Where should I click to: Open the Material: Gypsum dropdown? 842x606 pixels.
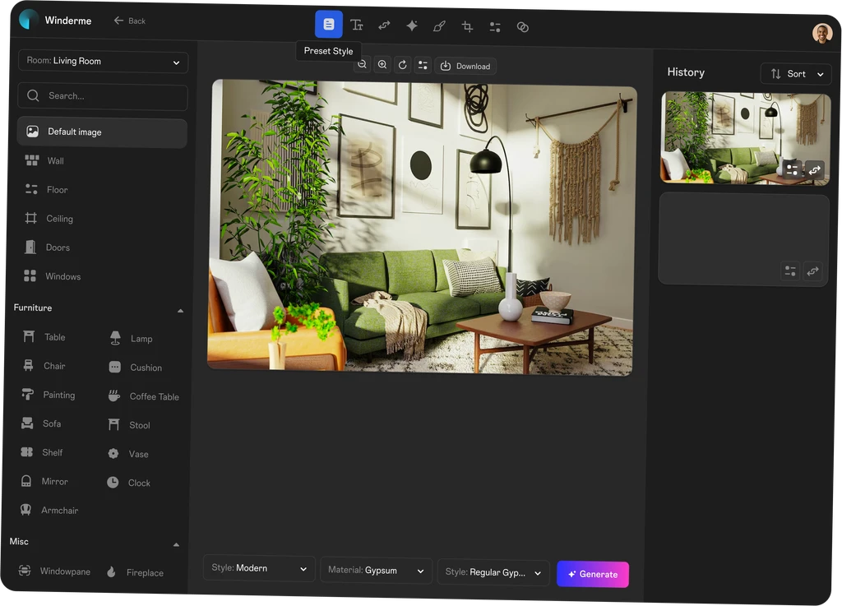[376, 570]
